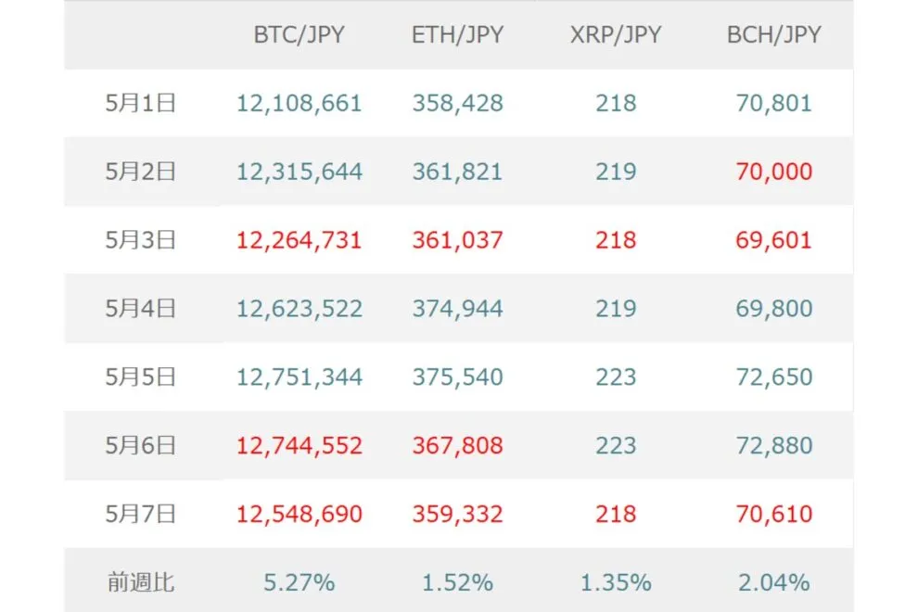
Task: Click the BTC/JPY column header
Action: click(x=299, y=35)
